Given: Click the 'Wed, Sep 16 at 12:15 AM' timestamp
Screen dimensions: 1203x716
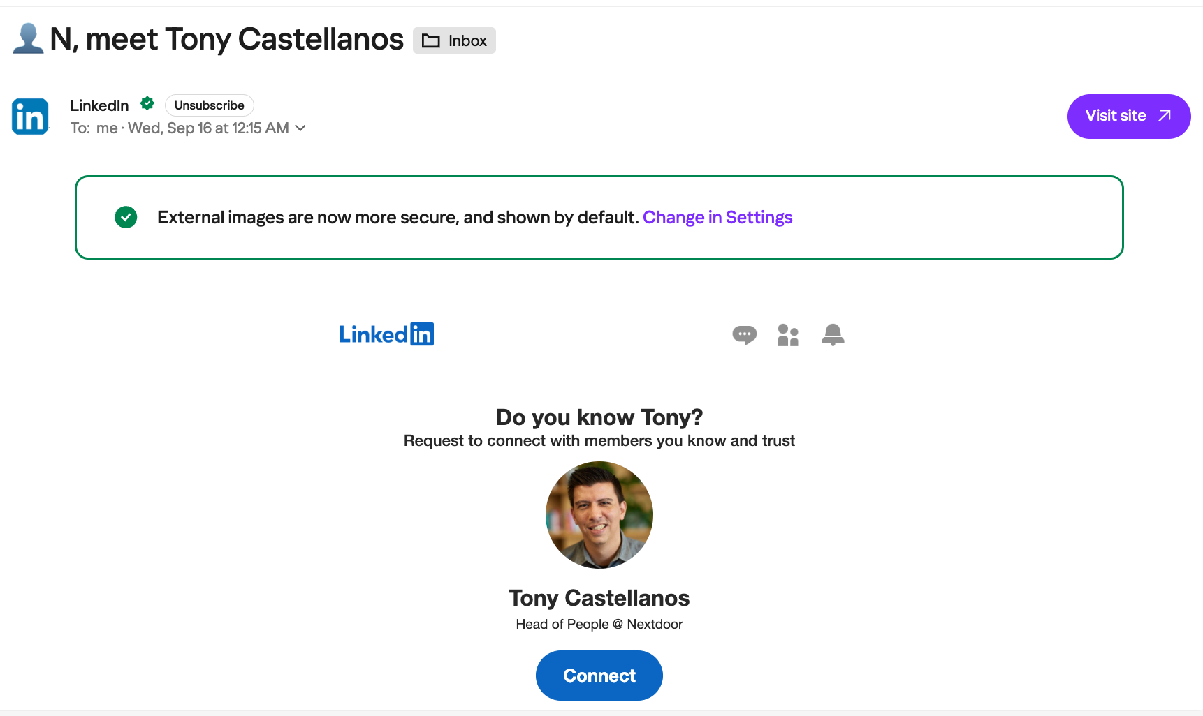Looking at the screenshot, I should 208,128.
